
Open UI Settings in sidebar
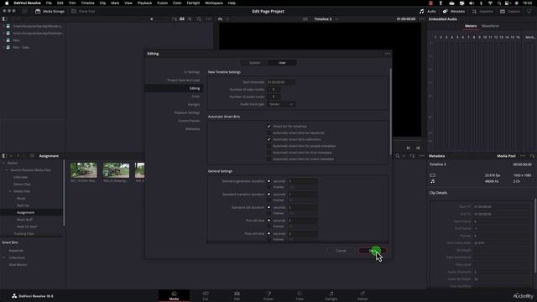[191, 72]
